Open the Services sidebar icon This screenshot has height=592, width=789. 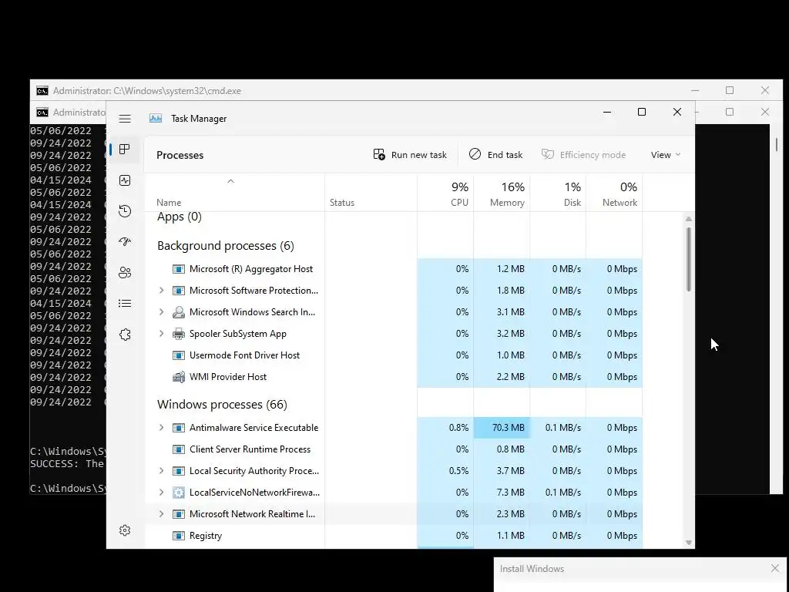point(125,335)
